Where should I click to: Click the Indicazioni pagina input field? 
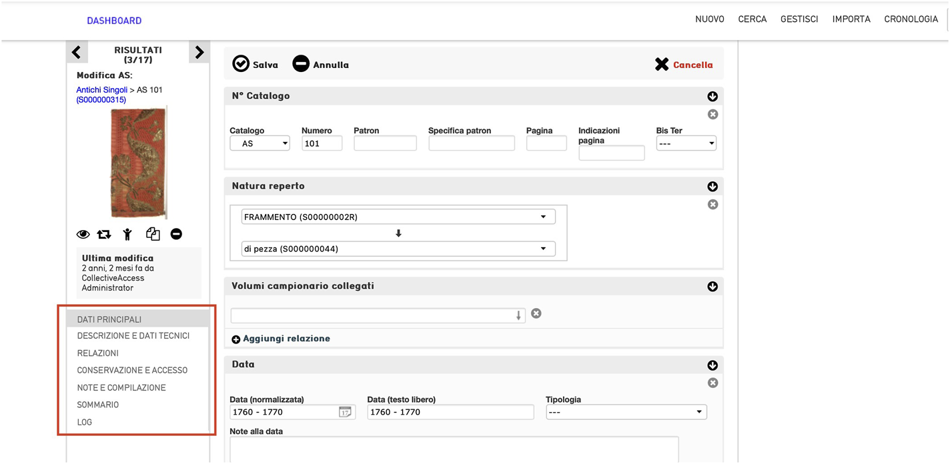tap(612, 153)
